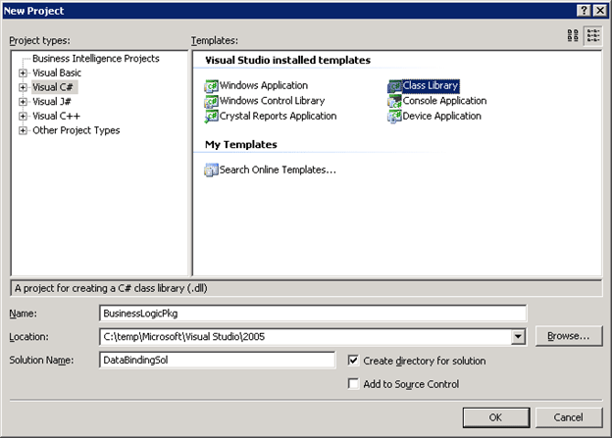The width and height of the screenshot is (612, 438).
Task: Click the Browse button
Action: point(569,336)
